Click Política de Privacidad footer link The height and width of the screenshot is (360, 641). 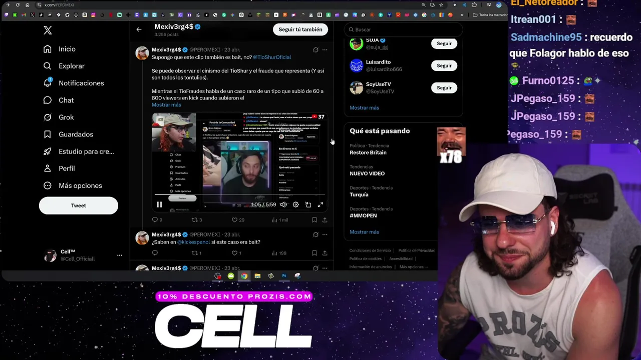(x=417, y=250)
